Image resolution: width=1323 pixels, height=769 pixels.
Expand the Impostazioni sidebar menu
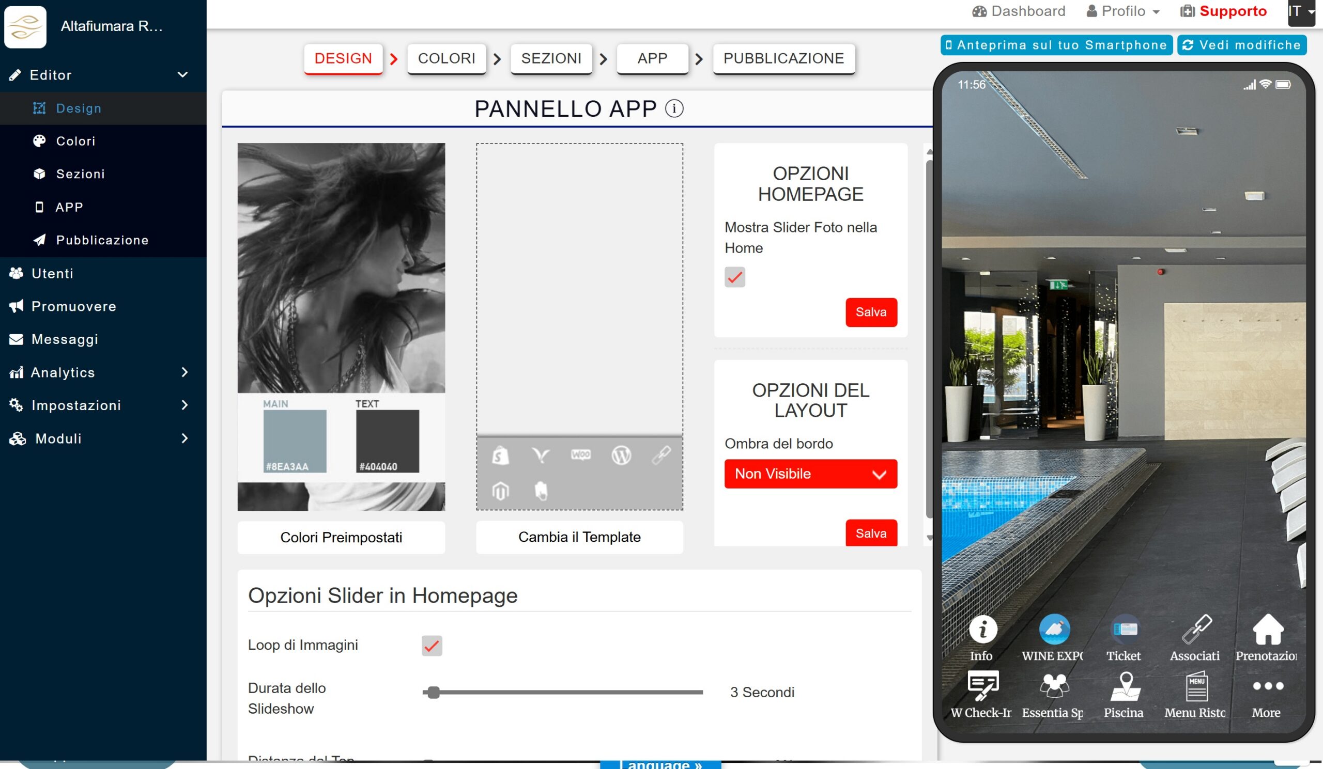point(103,405)
